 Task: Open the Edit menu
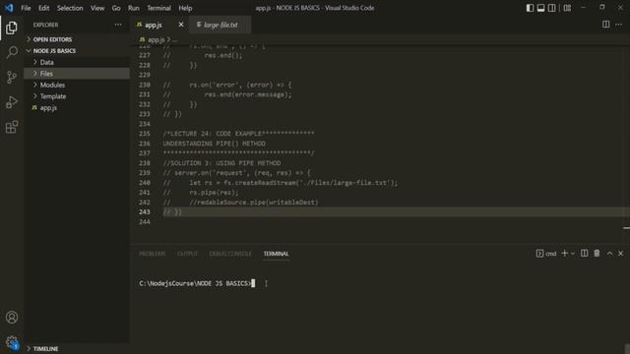click(43, 8)
